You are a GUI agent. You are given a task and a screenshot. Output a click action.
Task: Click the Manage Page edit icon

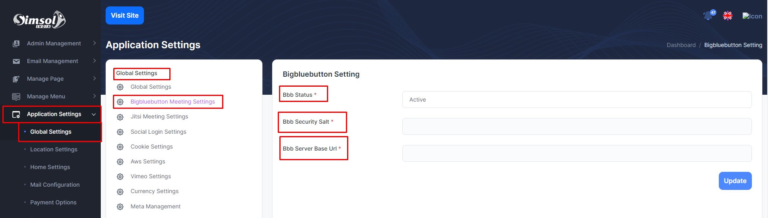coord(16,79)
